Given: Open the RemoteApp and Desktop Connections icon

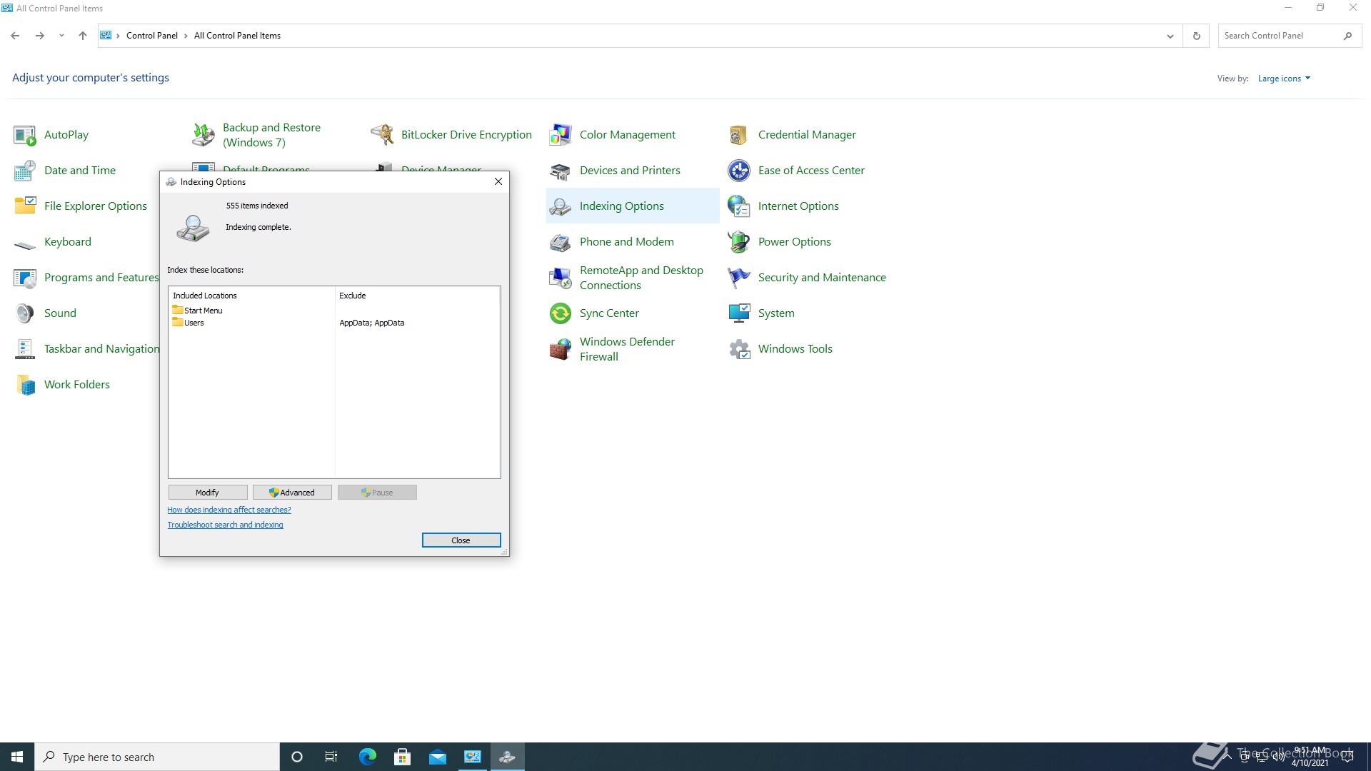Looking at the screenshot, I should point(560,278).
